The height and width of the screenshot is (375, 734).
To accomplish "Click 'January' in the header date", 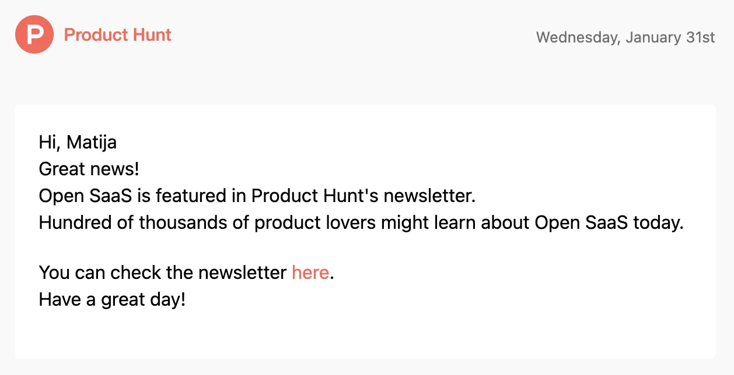I will (652, 37).
